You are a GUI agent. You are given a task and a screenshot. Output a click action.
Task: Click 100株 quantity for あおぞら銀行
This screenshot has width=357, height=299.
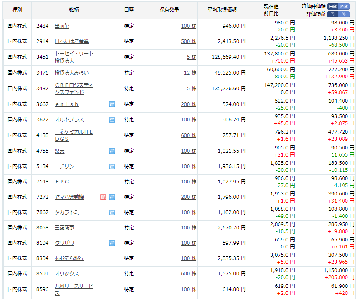pos(189,258)
